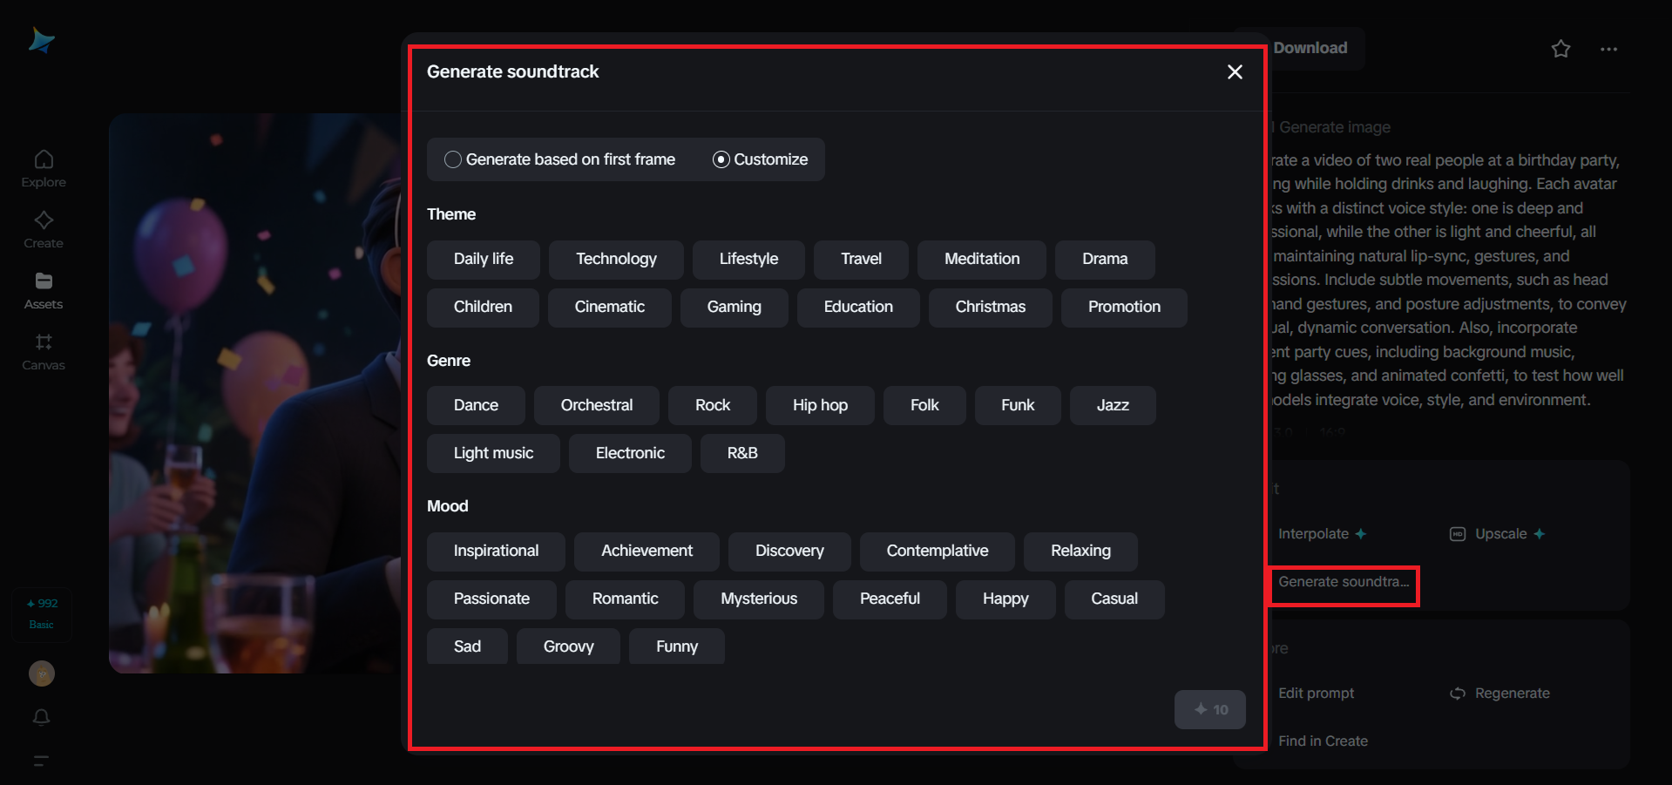Pick the Jazz genre chip
This screenshot has width=1672, height=785.
pos(1113,405)
